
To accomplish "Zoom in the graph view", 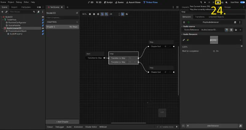I will pos(98,14).
